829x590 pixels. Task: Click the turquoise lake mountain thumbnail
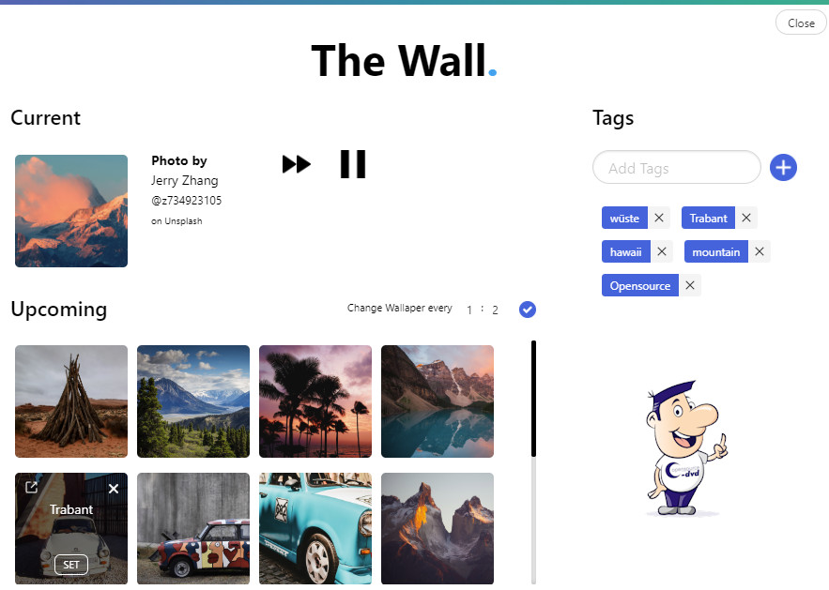(x=438, y=401)
